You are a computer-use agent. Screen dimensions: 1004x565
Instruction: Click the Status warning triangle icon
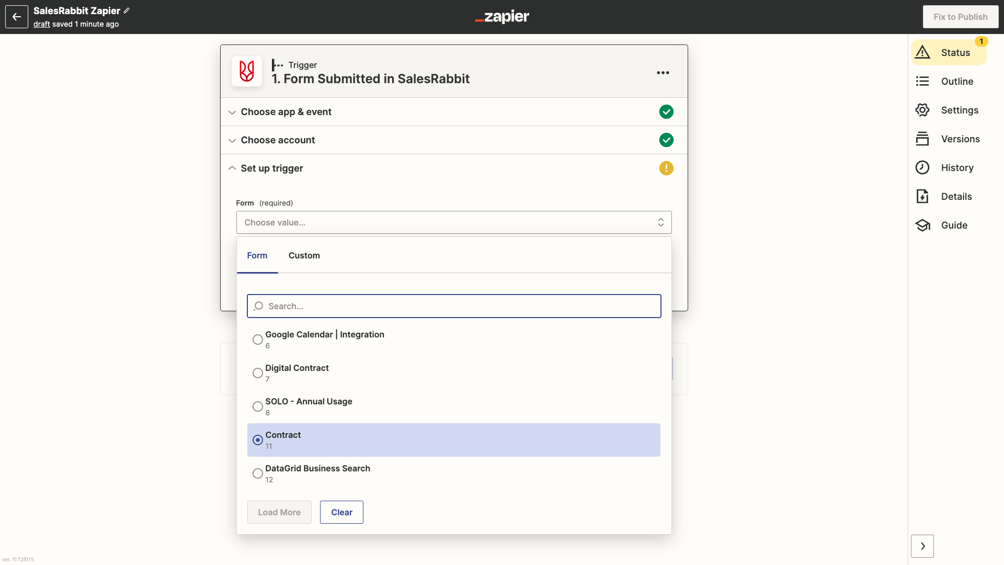[x=922, y=52]
